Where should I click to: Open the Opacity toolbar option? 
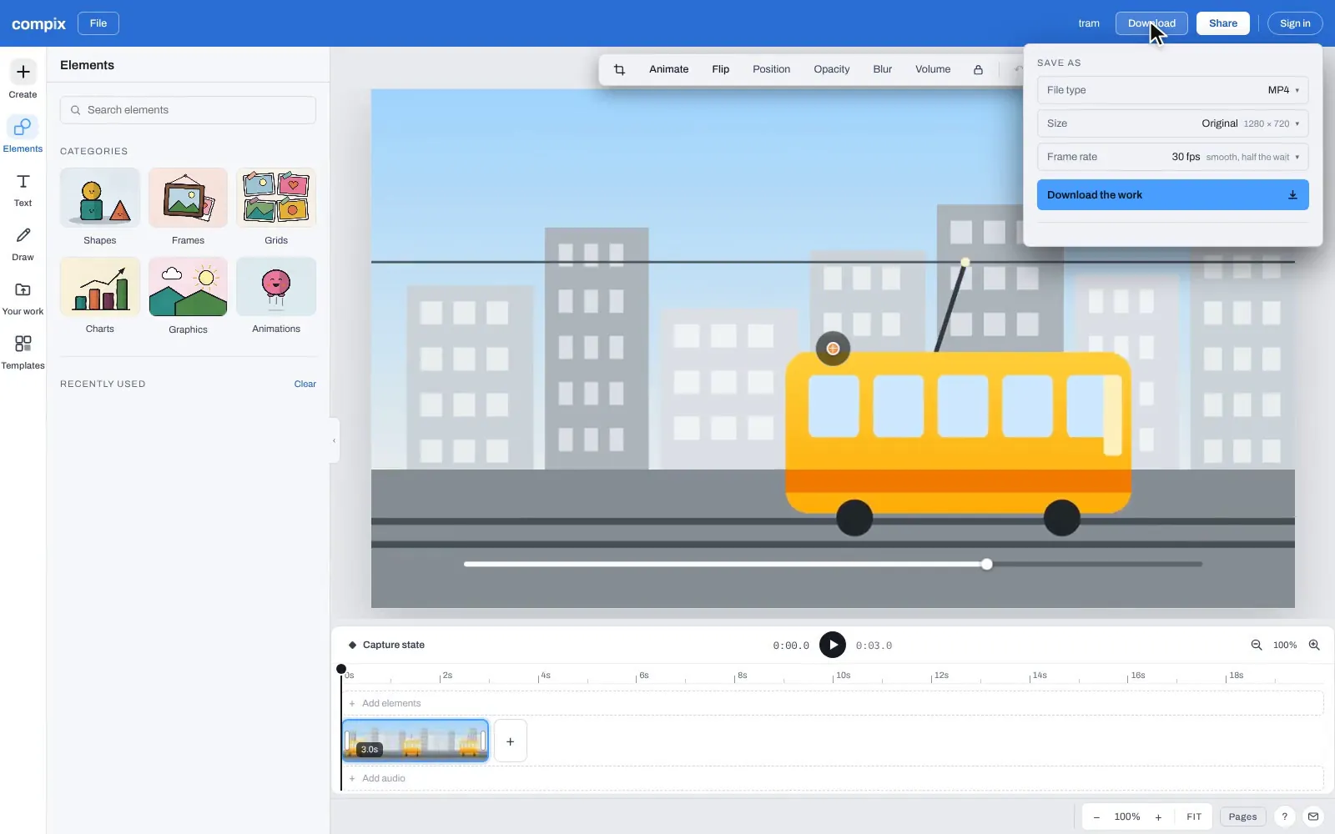831,69
